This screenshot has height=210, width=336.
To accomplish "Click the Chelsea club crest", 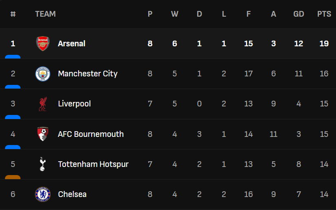I will pyautogui.click(x=43, y=194).
